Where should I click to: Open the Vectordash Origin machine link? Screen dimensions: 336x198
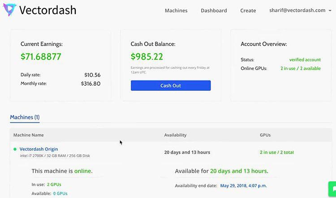coord(39,149)
